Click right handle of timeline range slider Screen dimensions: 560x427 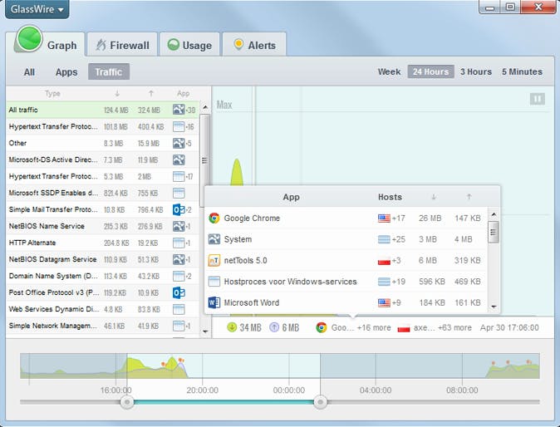coord(321,402)
